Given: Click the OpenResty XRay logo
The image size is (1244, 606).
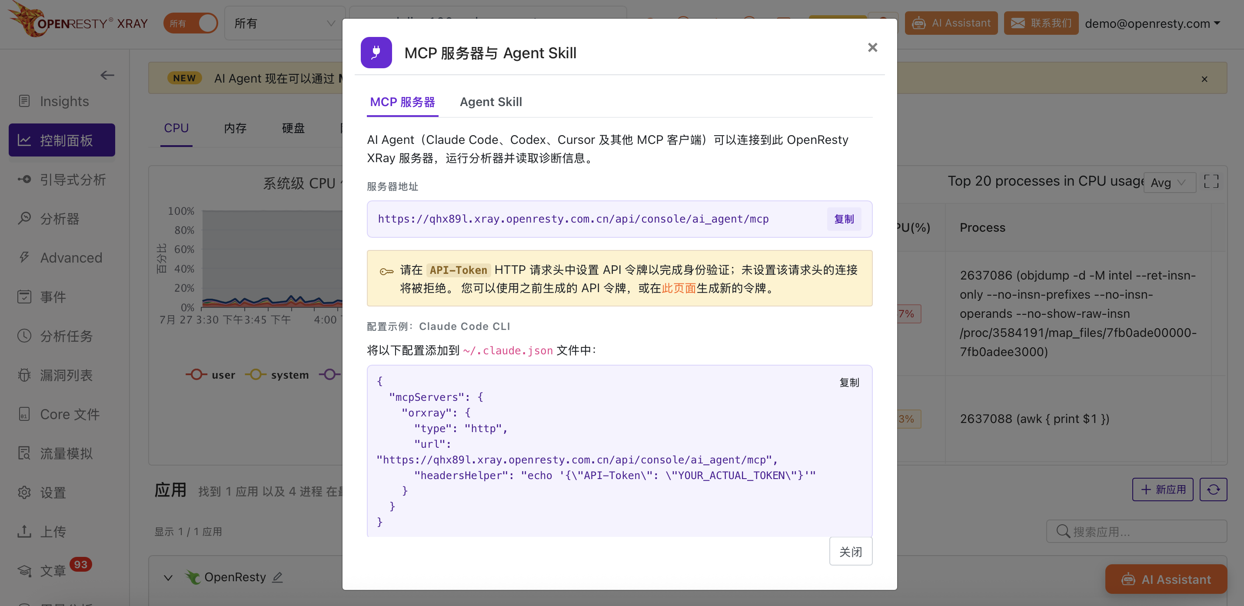Looking at the screenshot, I should pos(78,20).
